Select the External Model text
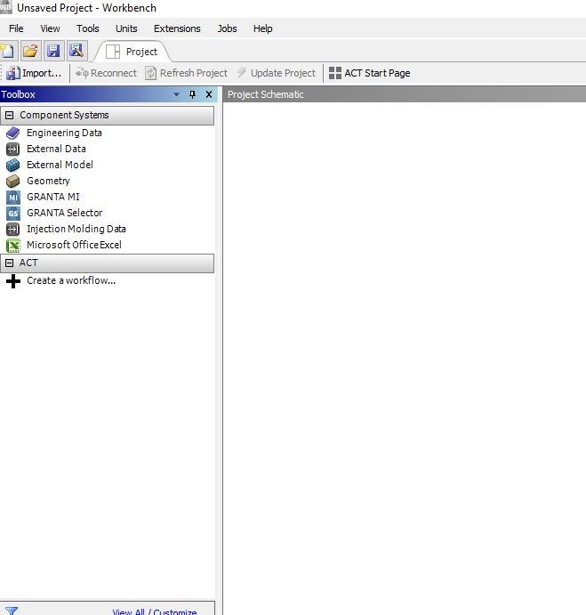This screenshot has height=615, width=586. click(60, 166)
